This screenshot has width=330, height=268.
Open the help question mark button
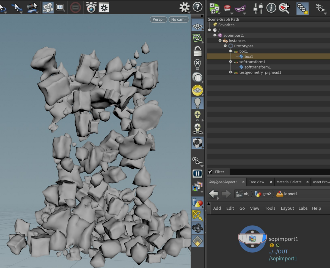tap(197, 7)
